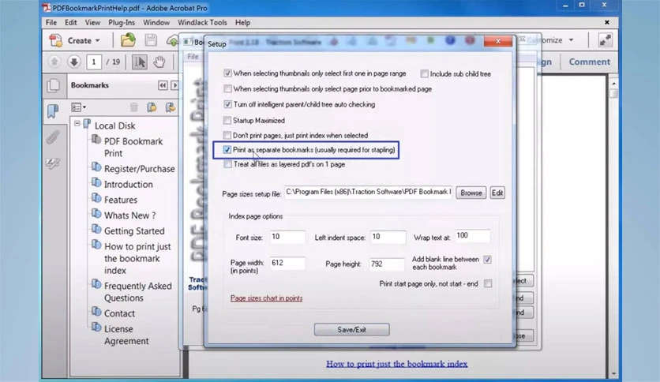Screen dimensions: 660x382
Task: Click Register/Purchase bookmark icon
Action: pyautogui.click(x=96, y=167)
